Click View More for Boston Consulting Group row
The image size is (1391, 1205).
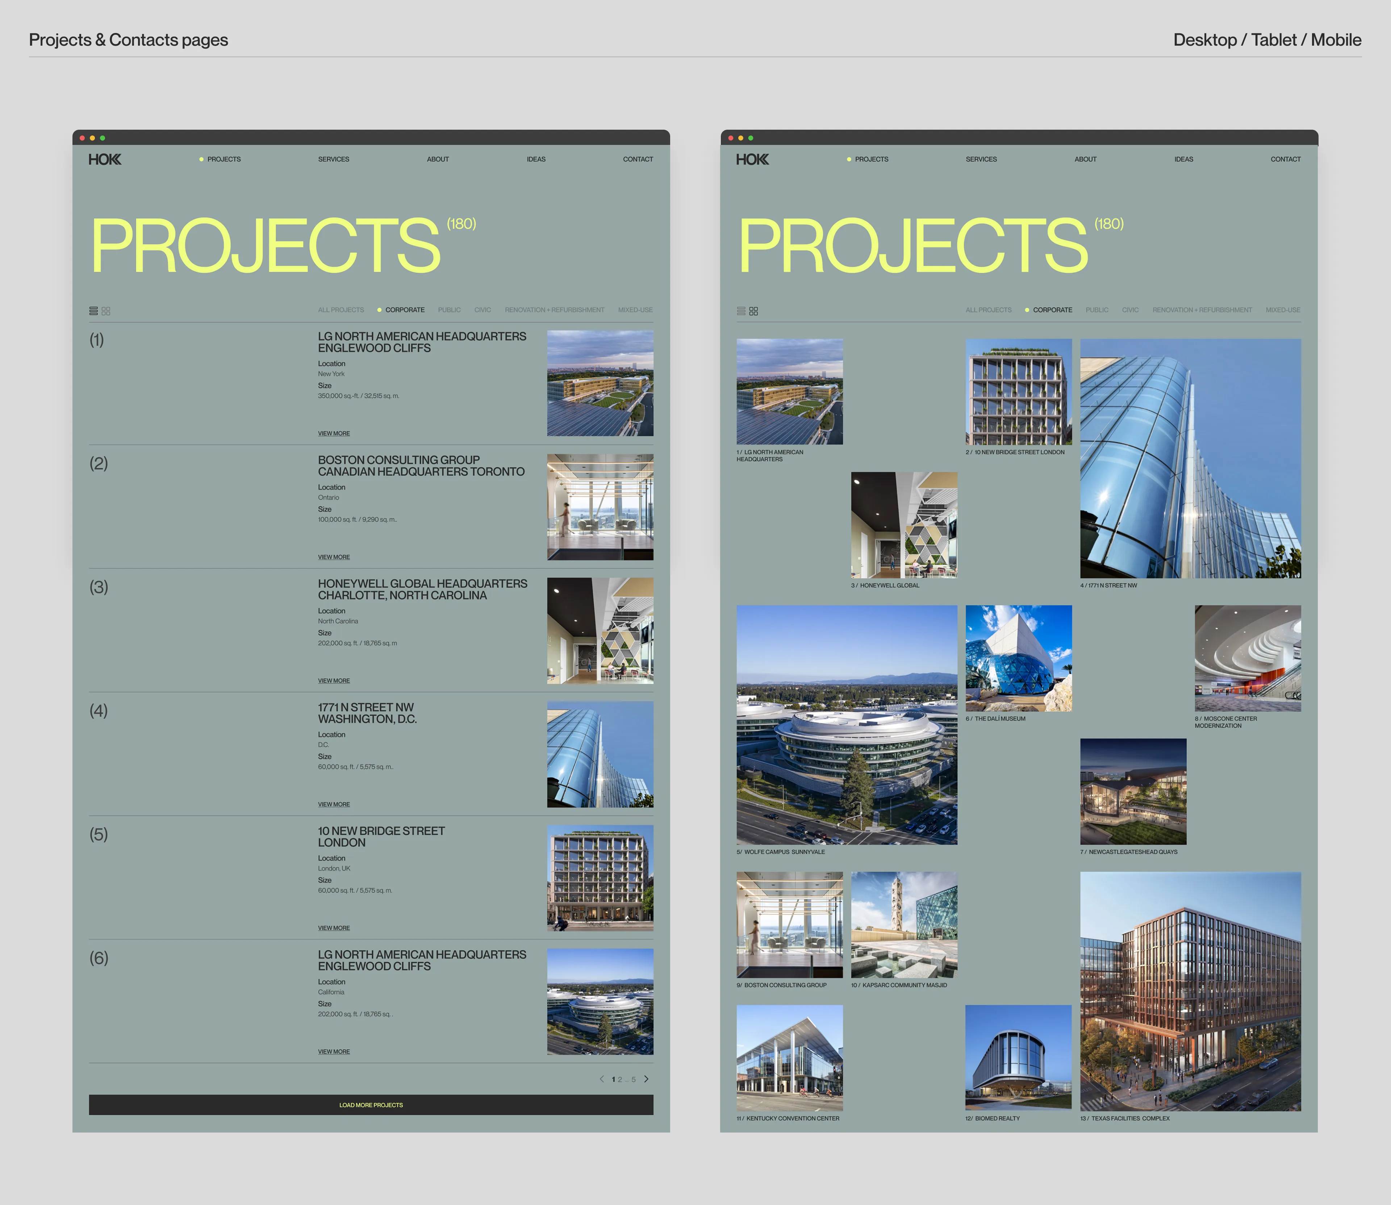point(334,557)
